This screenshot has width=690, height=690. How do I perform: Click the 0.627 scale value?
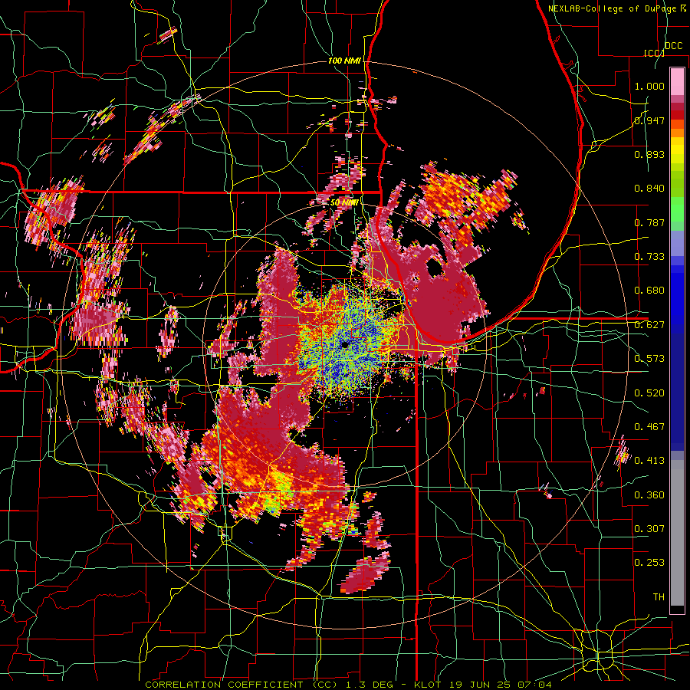(649, 325)
